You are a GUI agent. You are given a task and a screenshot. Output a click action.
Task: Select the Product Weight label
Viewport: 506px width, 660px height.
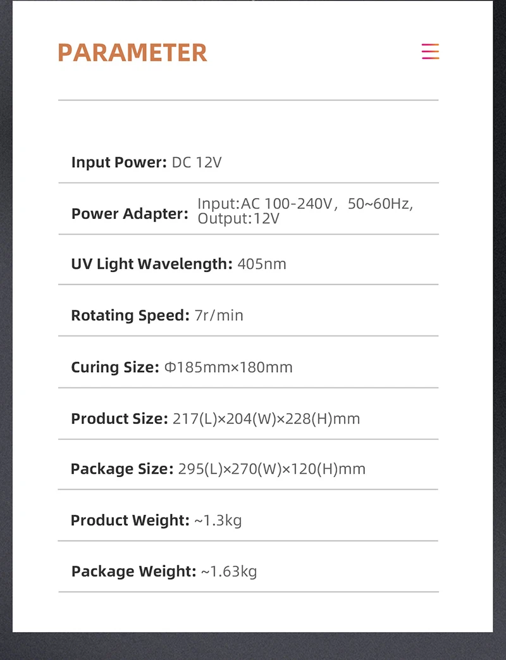tap(130, 520)
